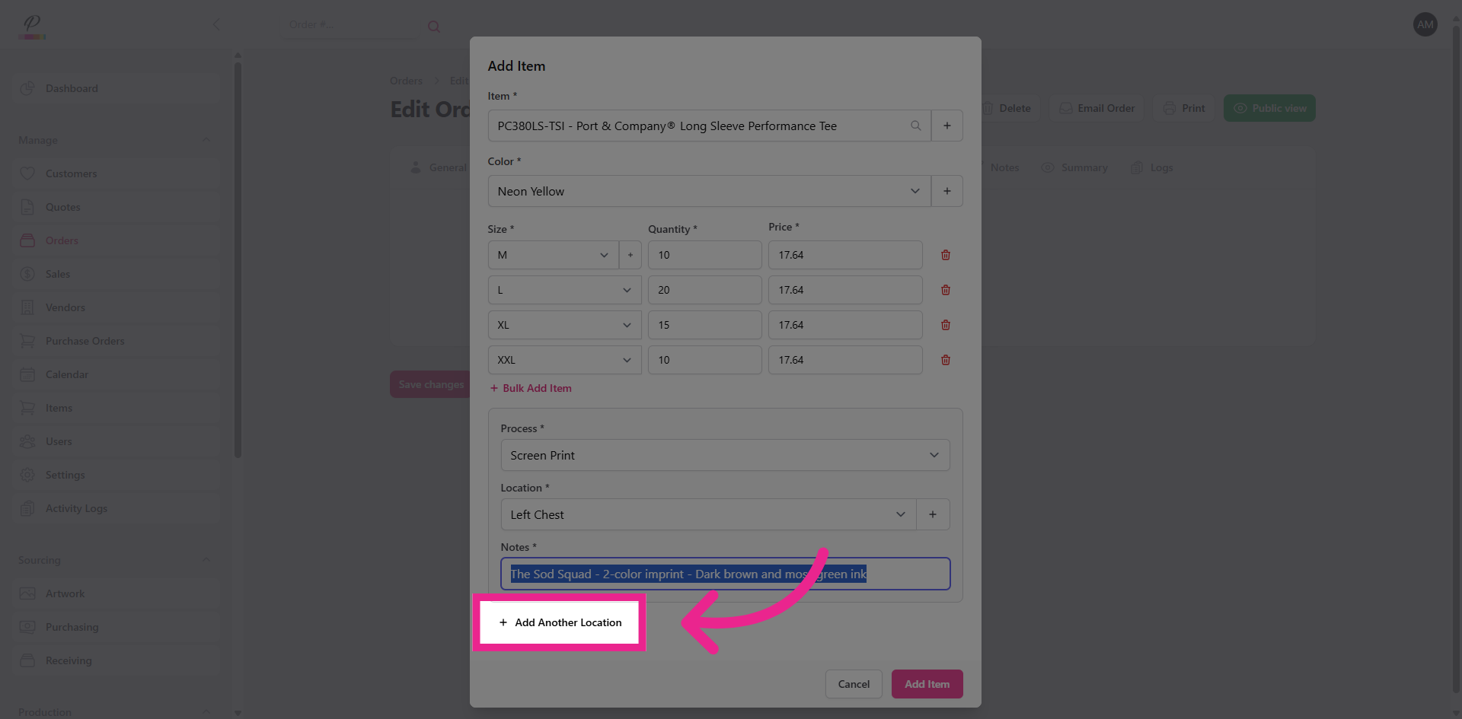Select the Customers heart icon in the sidebar
Viewport: 1462px width, 719px height.
point(27,173)
